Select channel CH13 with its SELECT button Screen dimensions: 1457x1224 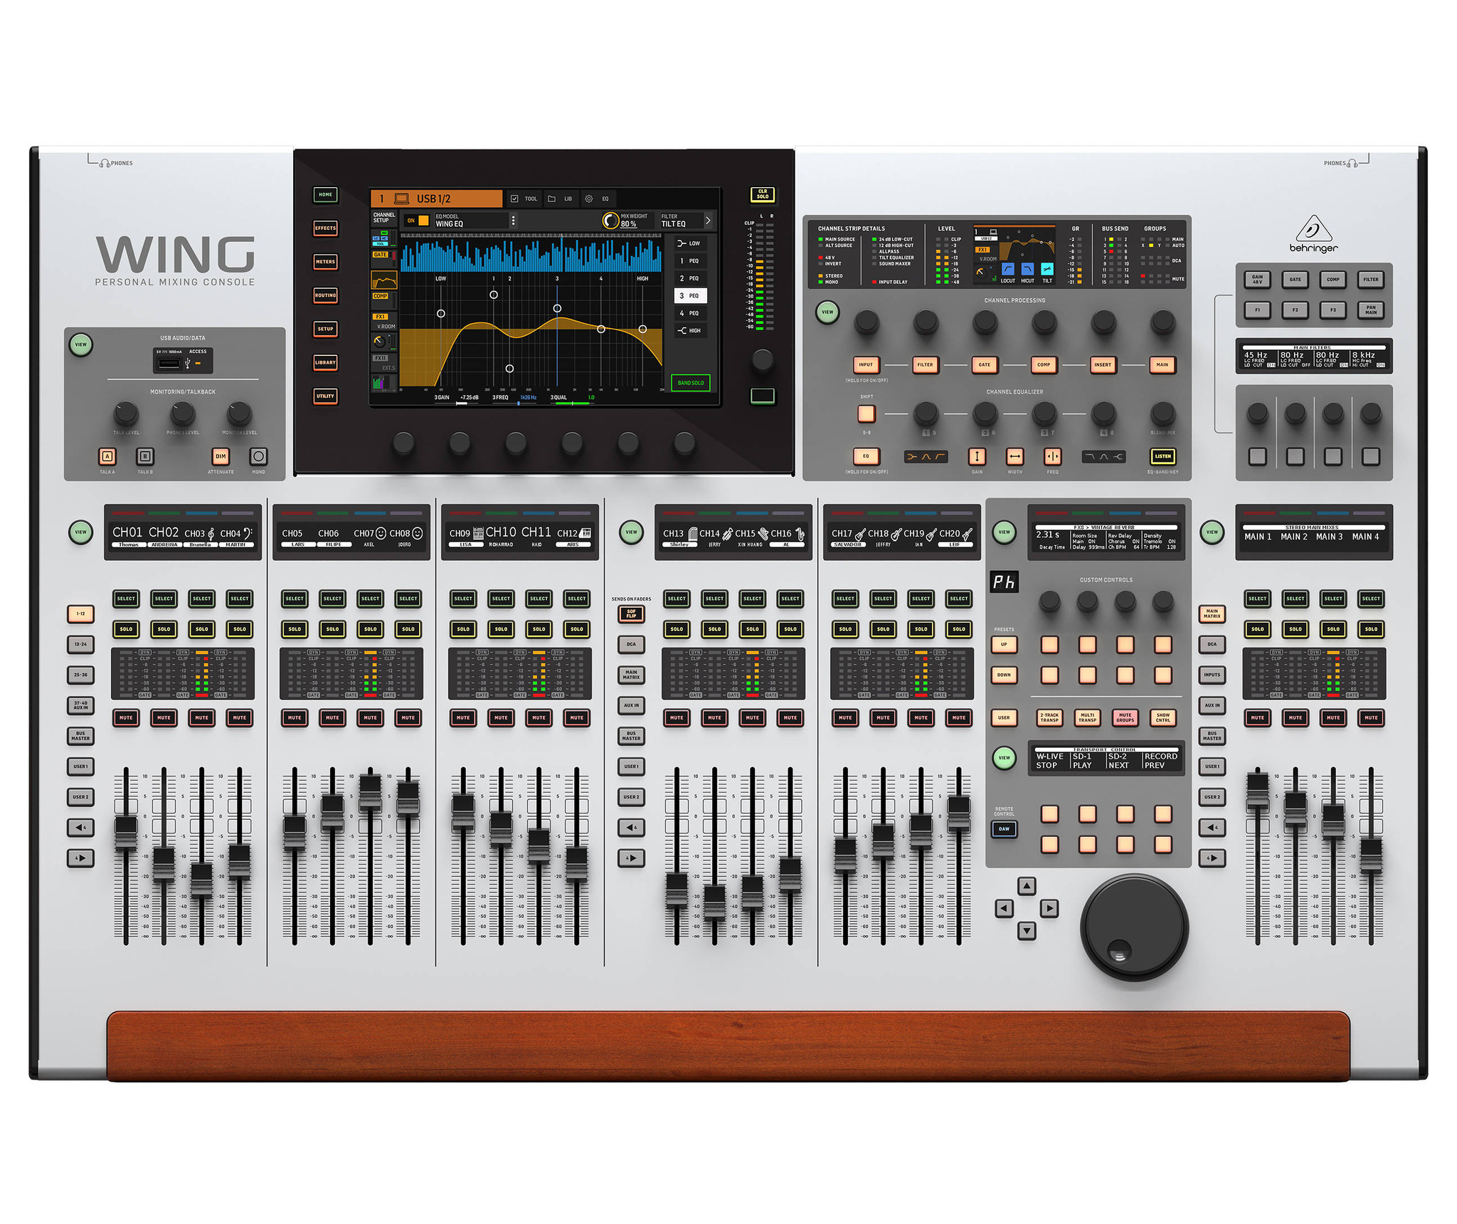[x=677, y=598]
